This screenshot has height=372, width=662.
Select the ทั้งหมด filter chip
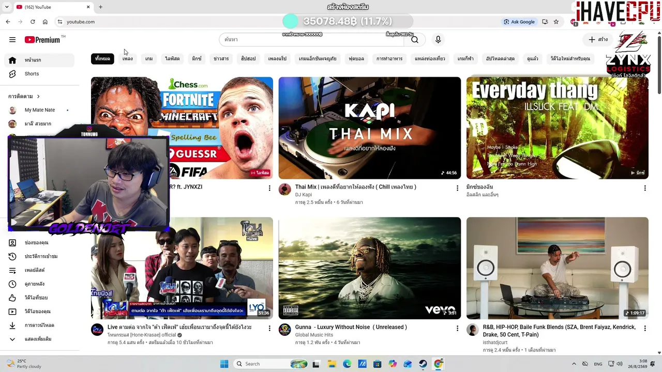point(102,59)
